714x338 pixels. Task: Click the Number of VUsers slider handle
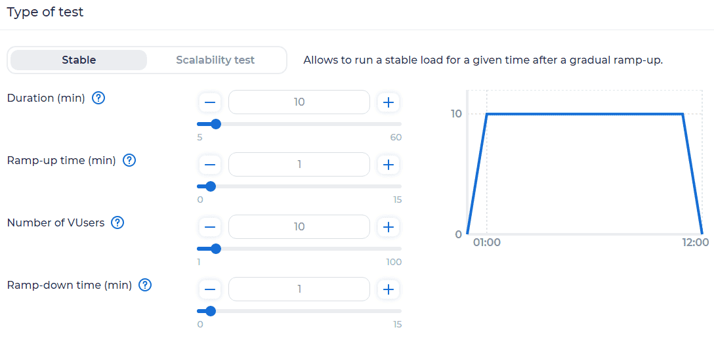[216, 249]
